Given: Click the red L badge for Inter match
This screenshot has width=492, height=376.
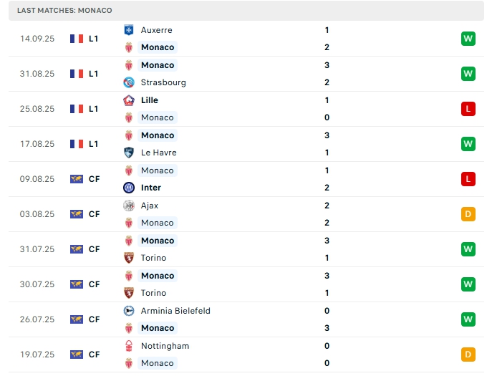Looking at the screenshot, I should click(468, 179).
